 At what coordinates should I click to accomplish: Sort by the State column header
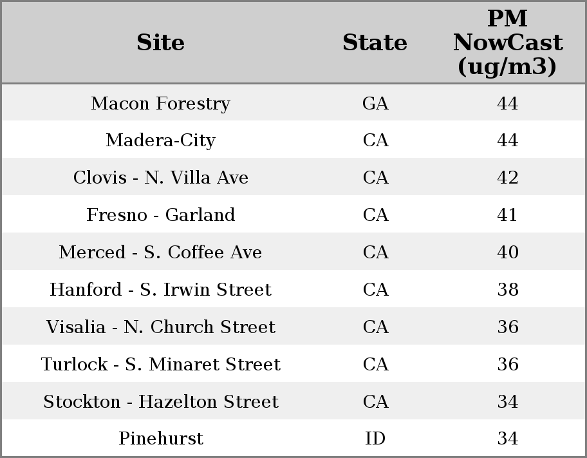click(x=375, y=43)
